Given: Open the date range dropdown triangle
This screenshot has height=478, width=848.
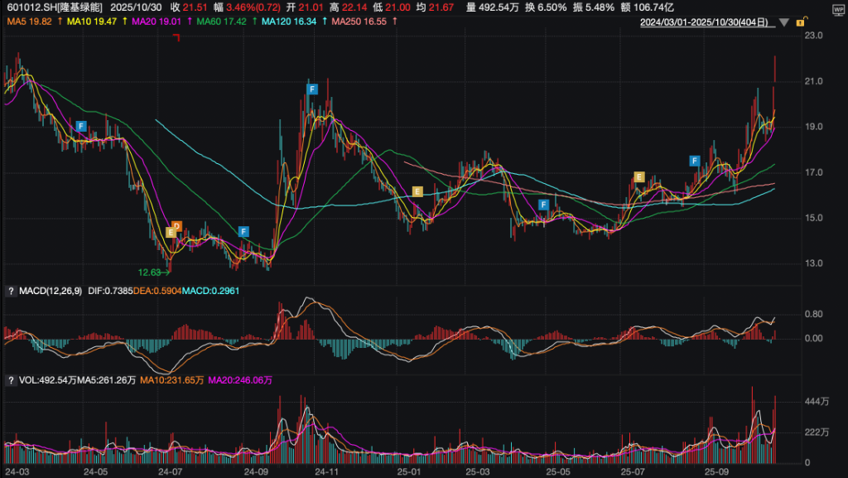Looking at the screenshot, I should pyautogui.click(x=784, y=22).
